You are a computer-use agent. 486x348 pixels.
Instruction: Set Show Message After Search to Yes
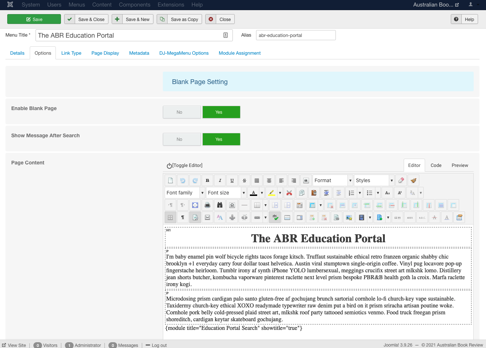tap(221, 139)
